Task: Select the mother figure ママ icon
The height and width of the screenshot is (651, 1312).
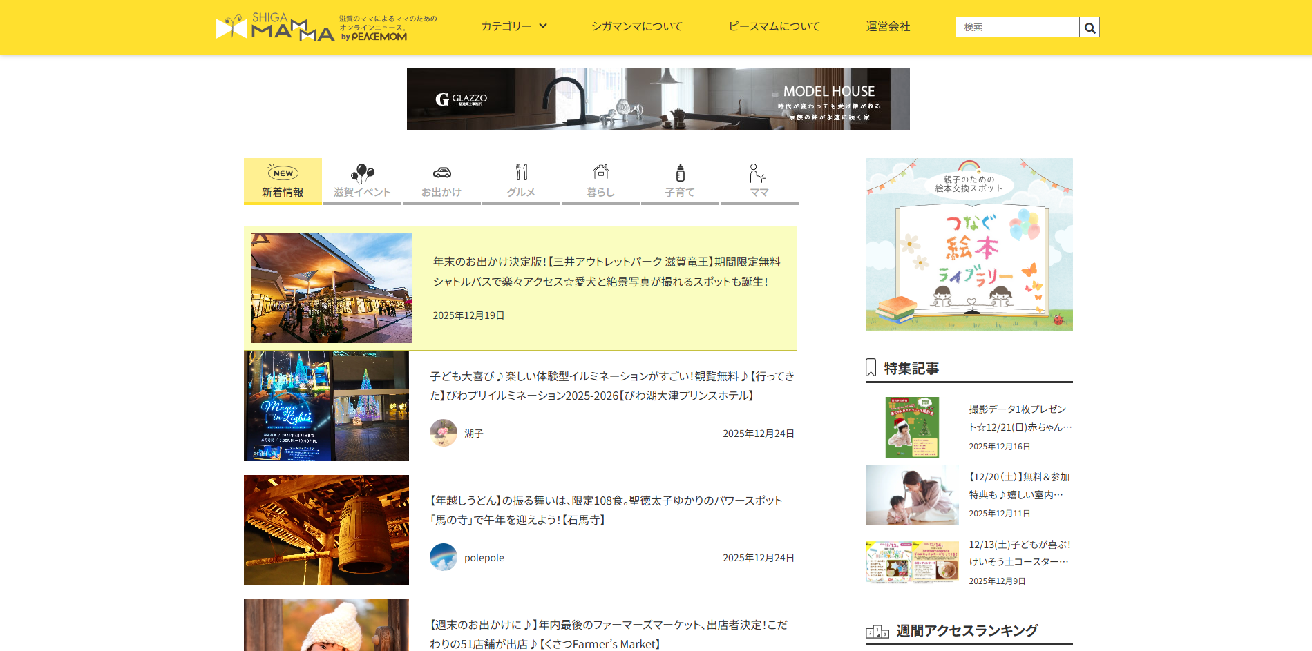Action: tap(758, 173)
